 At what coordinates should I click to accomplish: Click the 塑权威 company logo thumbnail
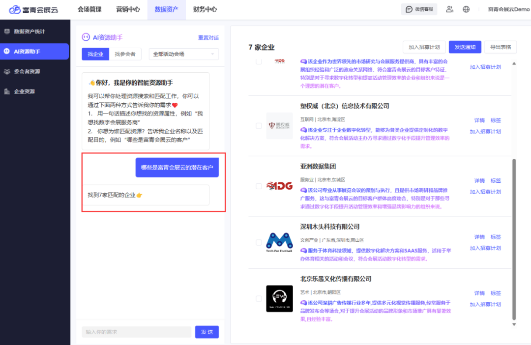279,126
